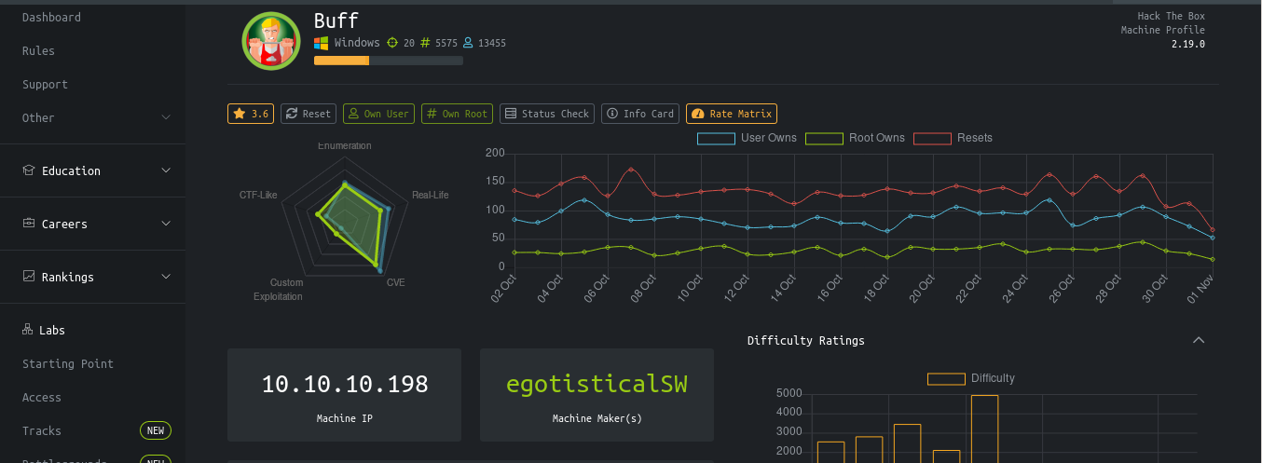
Task: Click the Careers briefcase icon
Action: click(29, 224)
